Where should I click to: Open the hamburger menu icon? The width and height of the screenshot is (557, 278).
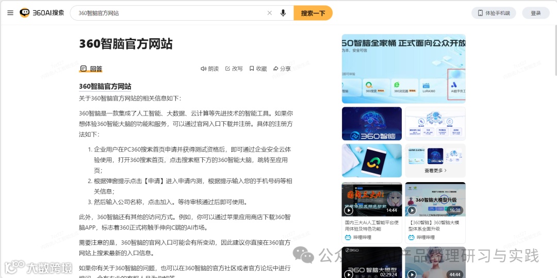coord(10,13)
